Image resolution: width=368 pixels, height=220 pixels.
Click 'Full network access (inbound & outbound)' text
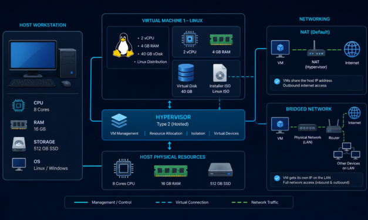point(316,183)
